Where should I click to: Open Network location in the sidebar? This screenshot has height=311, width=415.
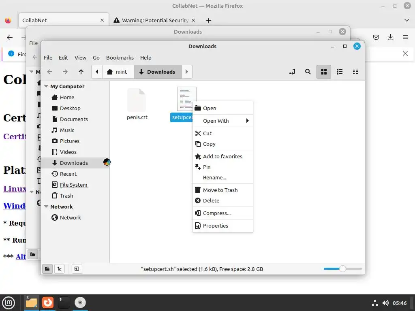click(75, 217)
